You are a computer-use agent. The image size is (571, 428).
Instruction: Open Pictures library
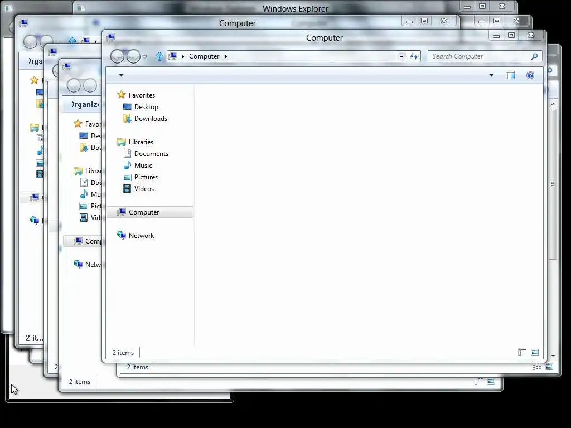(146, 177)
